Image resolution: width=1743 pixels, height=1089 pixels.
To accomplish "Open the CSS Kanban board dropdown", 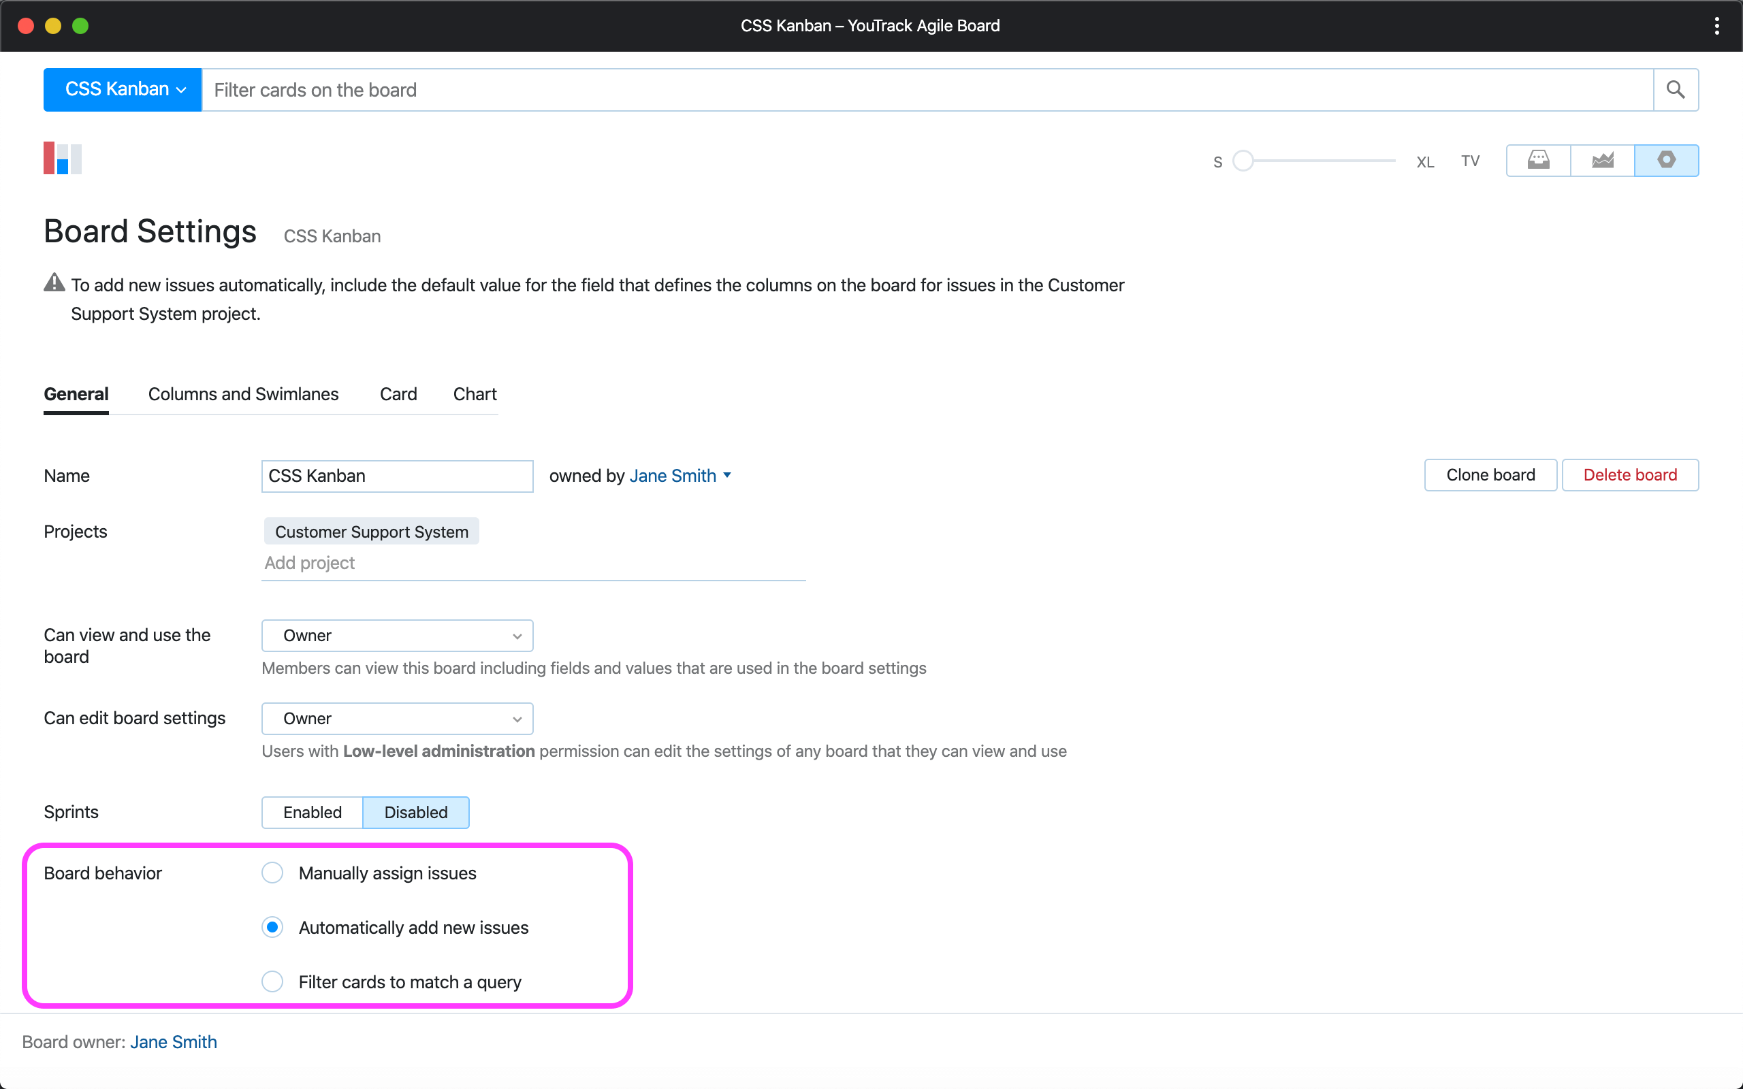I will tap(123, 90).
